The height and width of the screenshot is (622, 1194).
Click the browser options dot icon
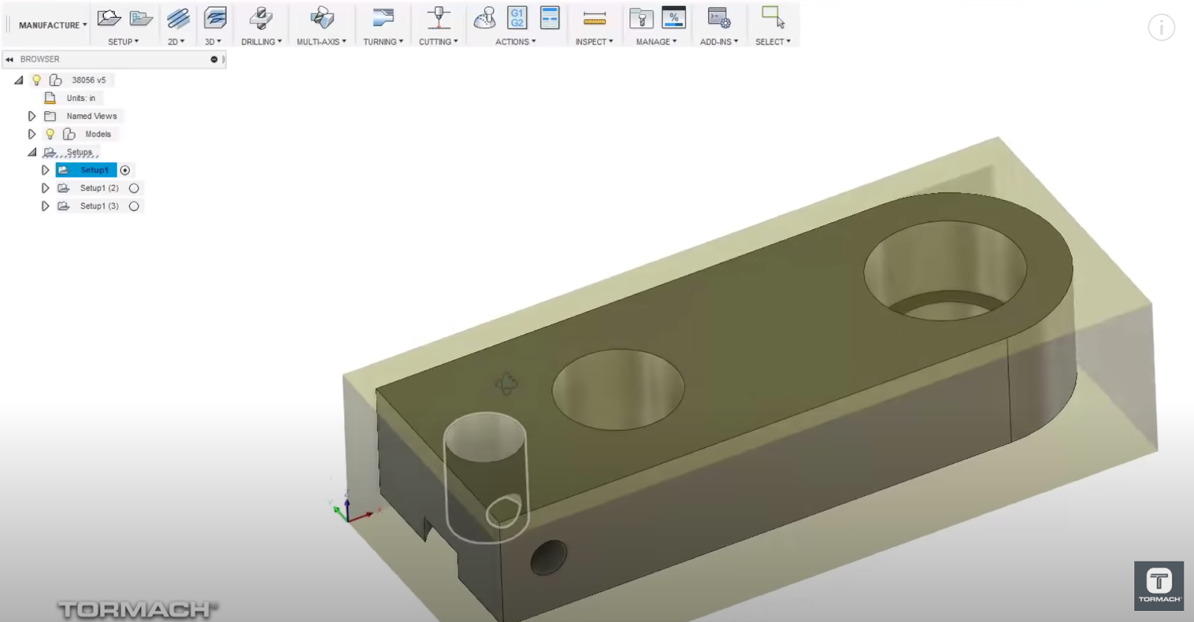click(214, 60)
